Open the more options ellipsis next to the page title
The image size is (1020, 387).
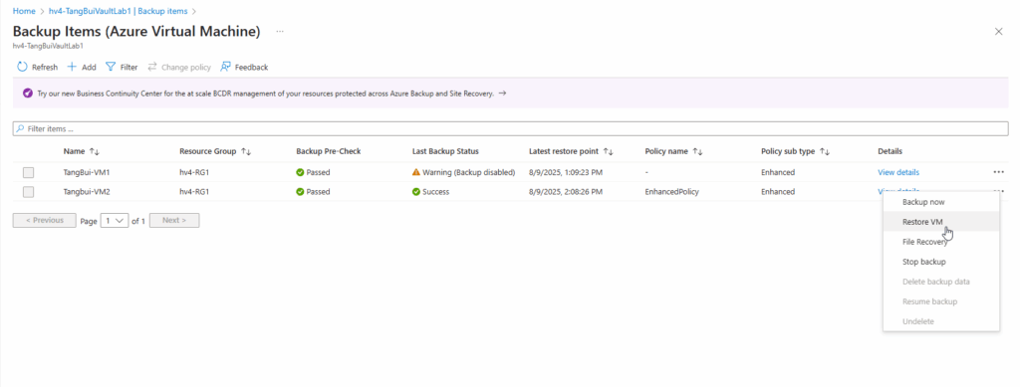pos(280,31)
